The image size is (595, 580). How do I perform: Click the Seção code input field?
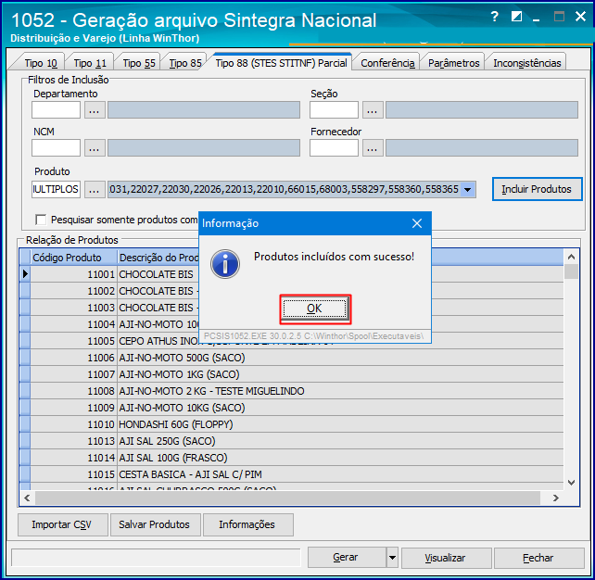tap(334, 110)
